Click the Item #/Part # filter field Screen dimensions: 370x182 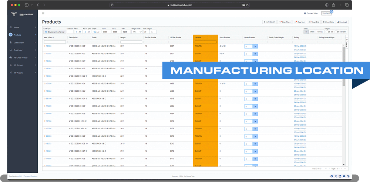pos(55,42)
